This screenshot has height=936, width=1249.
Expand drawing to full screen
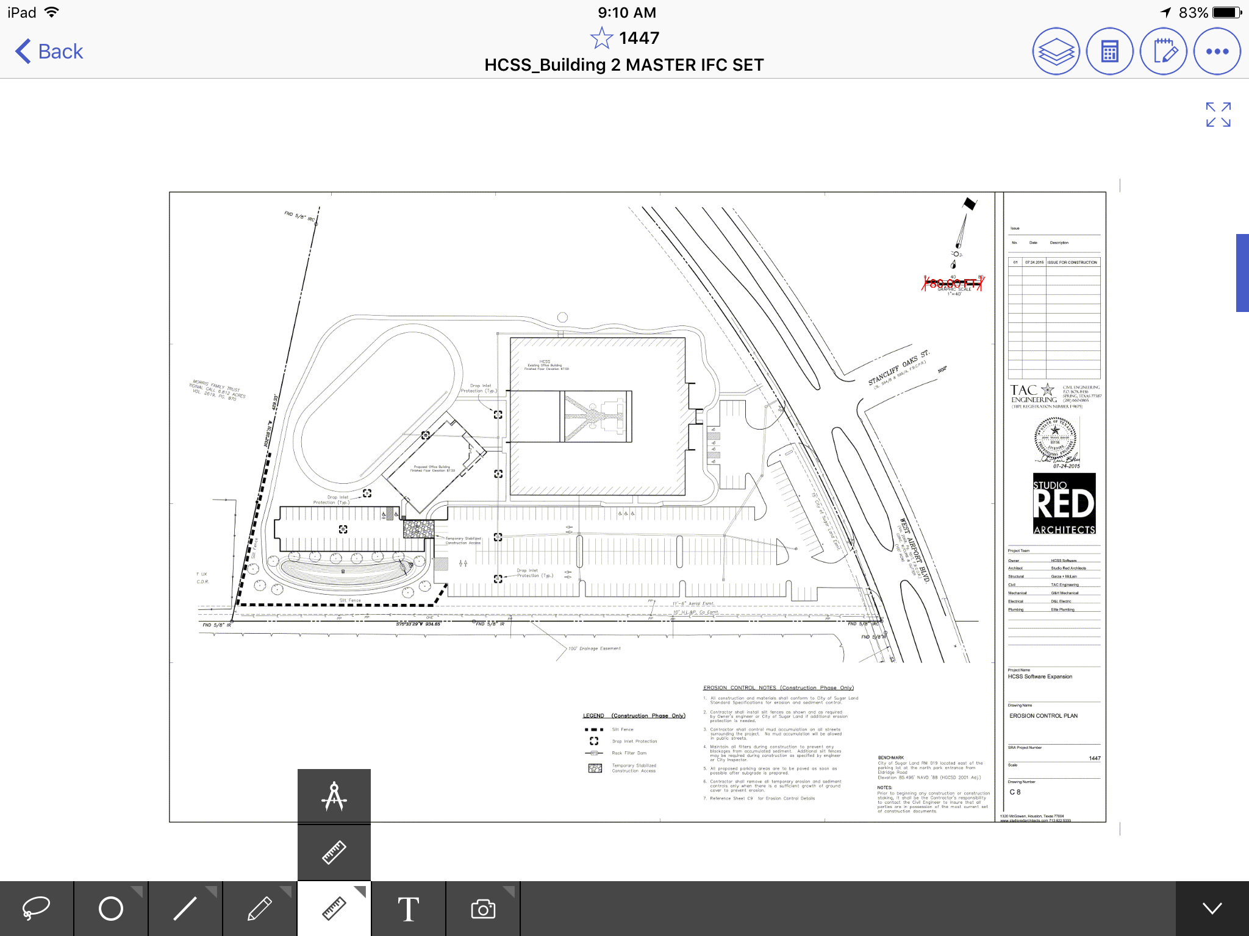click(x=1218, y=115)
